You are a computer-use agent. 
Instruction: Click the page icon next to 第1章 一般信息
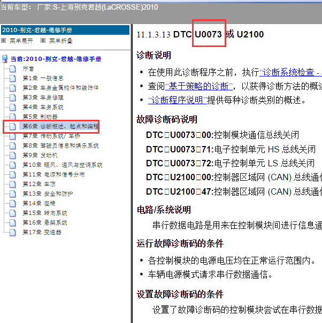pyautogui.click(x=13, y=78)
